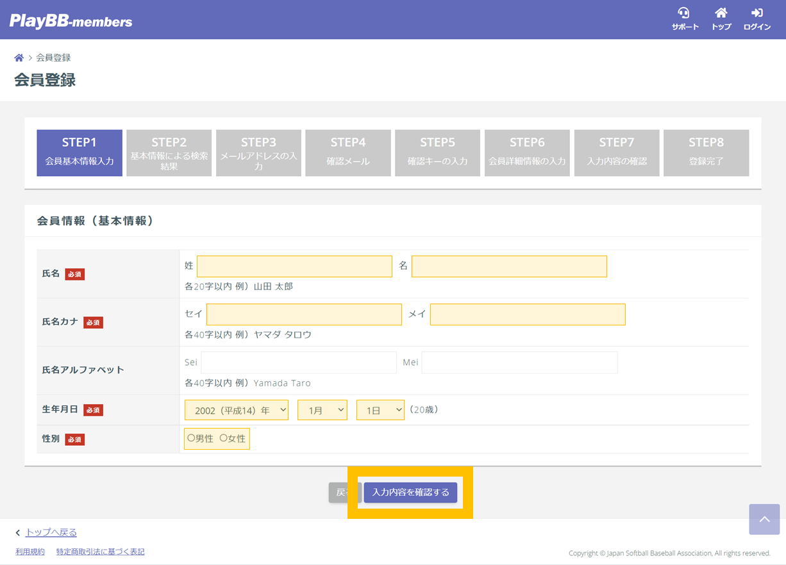Image resolution: width=786 pixels, height=565 pixels.
Task: Open the birth year dropdown showing 2002
Action: coord(237,409)
